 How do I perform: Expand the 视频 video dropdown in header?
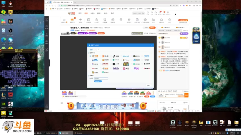tap(99, 13)
